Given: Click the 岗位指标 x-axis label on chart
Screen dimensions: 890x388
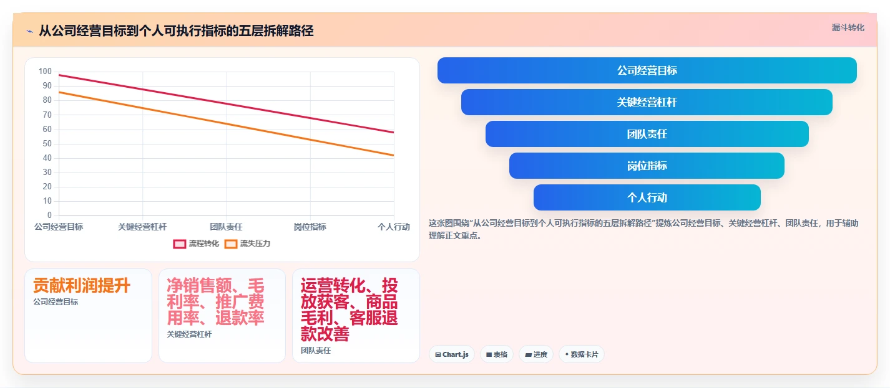Looking at the screenshot, I should pyautogui.click(x=310, y=227).
